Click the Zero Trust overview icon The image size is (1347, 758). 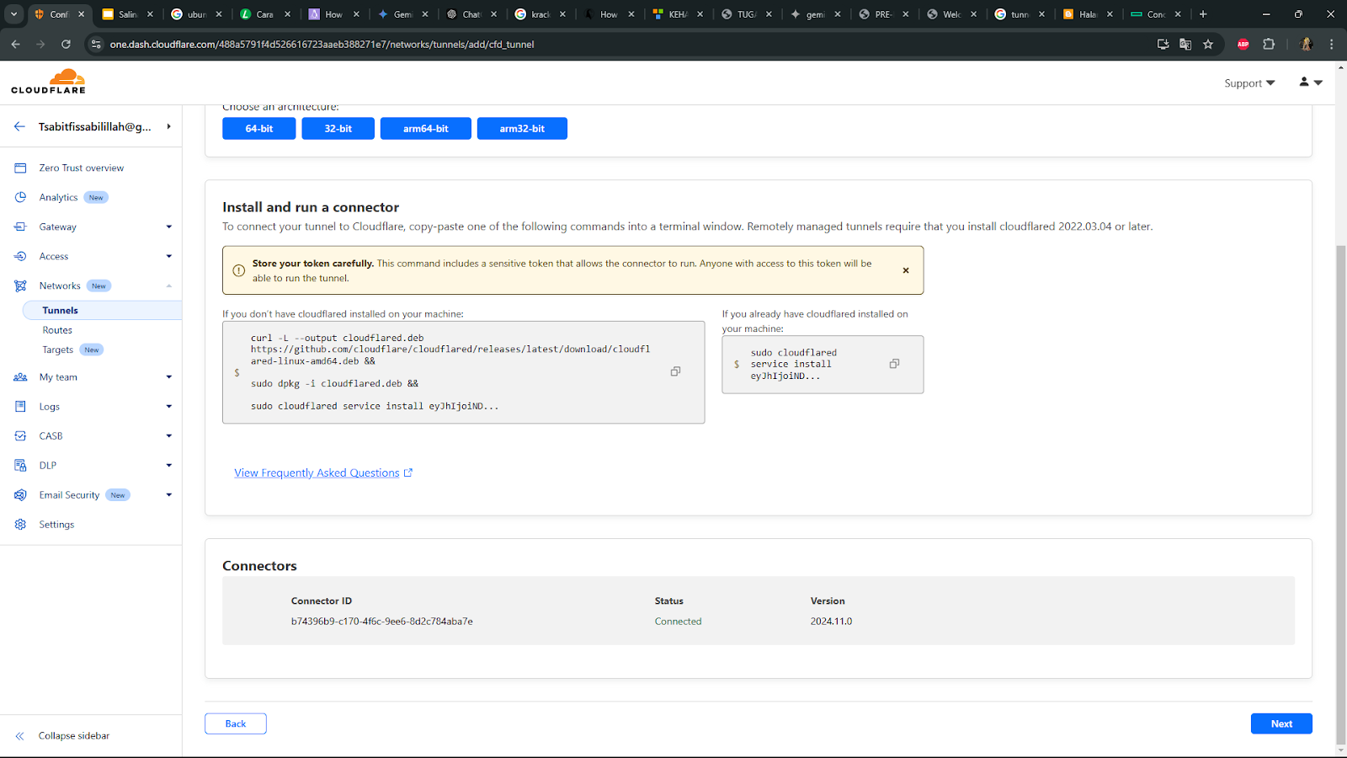point(20,168)
